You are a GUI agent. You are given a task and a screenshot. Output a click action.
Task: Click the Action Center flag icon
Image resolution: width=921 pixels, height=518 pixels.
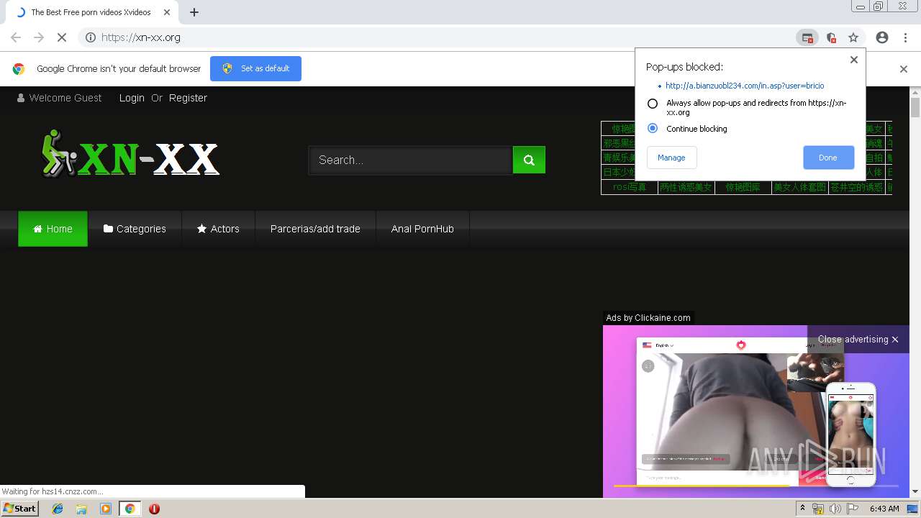[x=853, y=509]
